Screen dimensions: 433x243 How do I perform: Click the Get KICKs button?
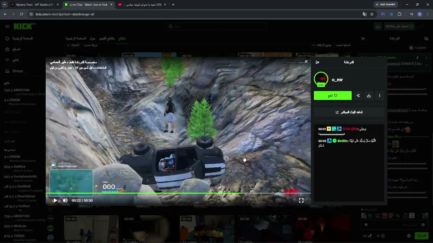(x=400, y=26)
